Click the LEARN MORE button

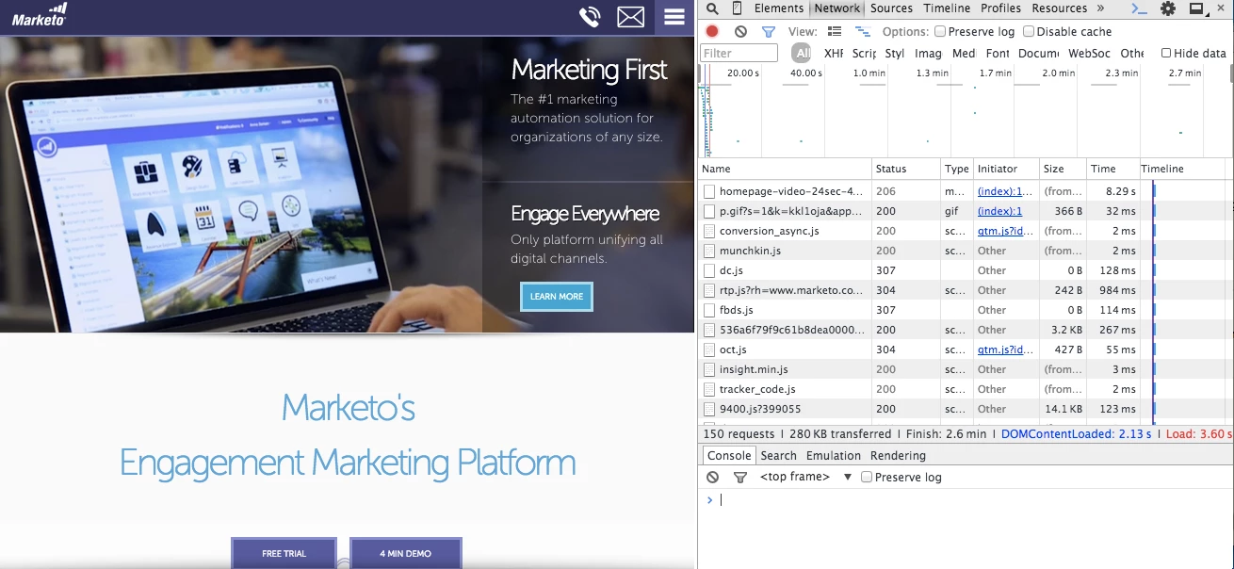click(x=557, y=296)
